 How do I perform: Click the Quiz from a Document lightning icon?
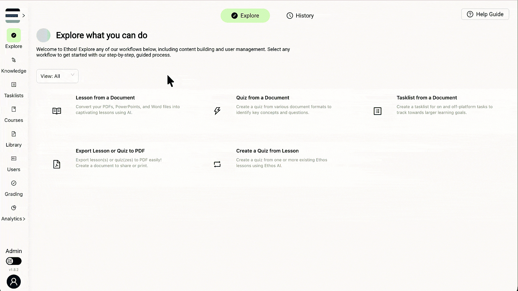coord(217,111)
